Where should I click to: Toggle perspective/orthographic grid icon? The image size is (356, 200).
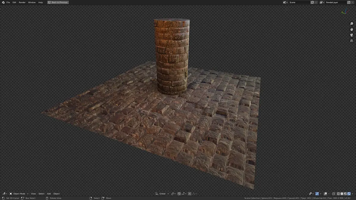[351, 41]
